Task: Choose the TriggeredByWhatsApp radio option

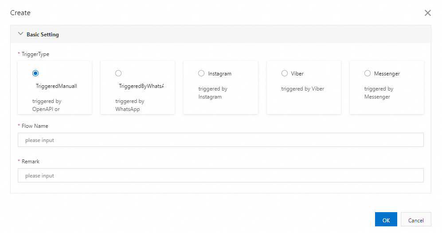Action: (118, 73)
